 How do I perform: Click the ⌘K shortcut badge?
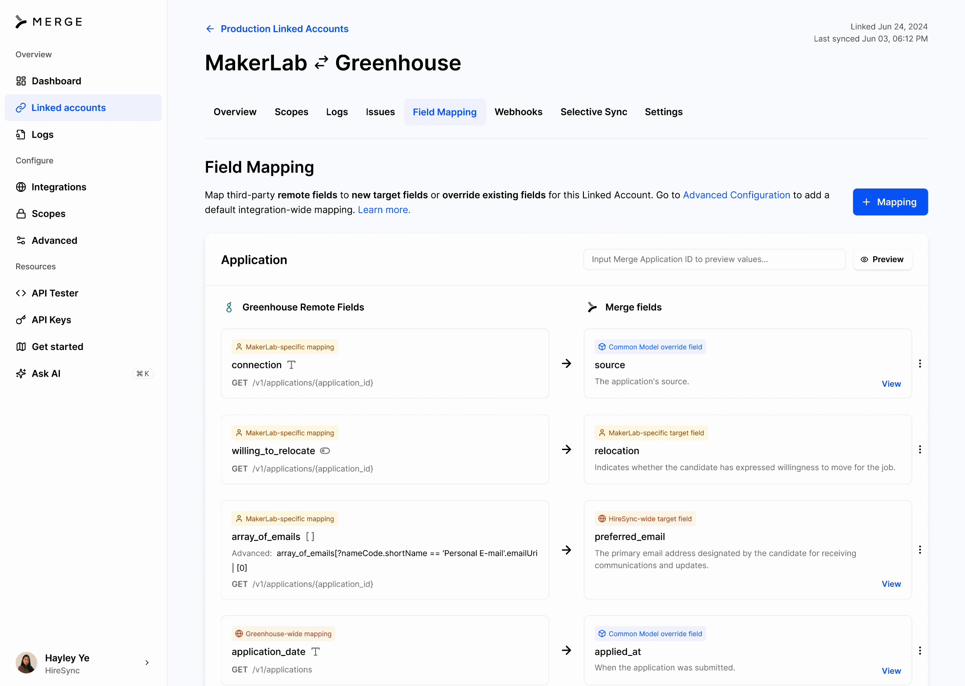[143, 374]
